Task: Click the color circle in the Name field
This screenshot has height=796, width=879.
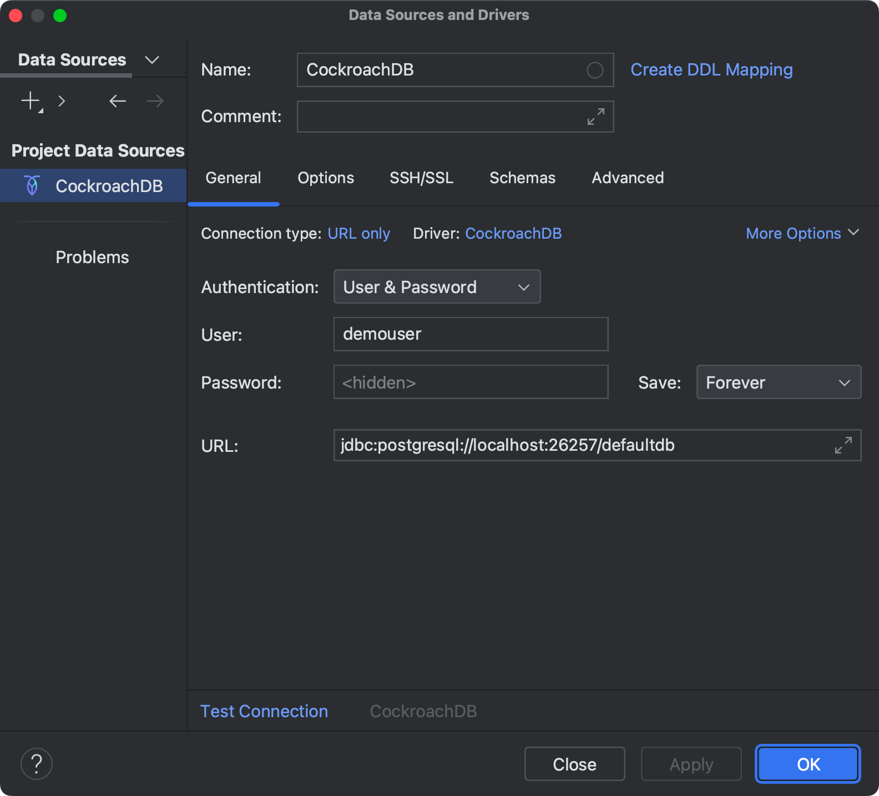Action: [x=595, y=70]
